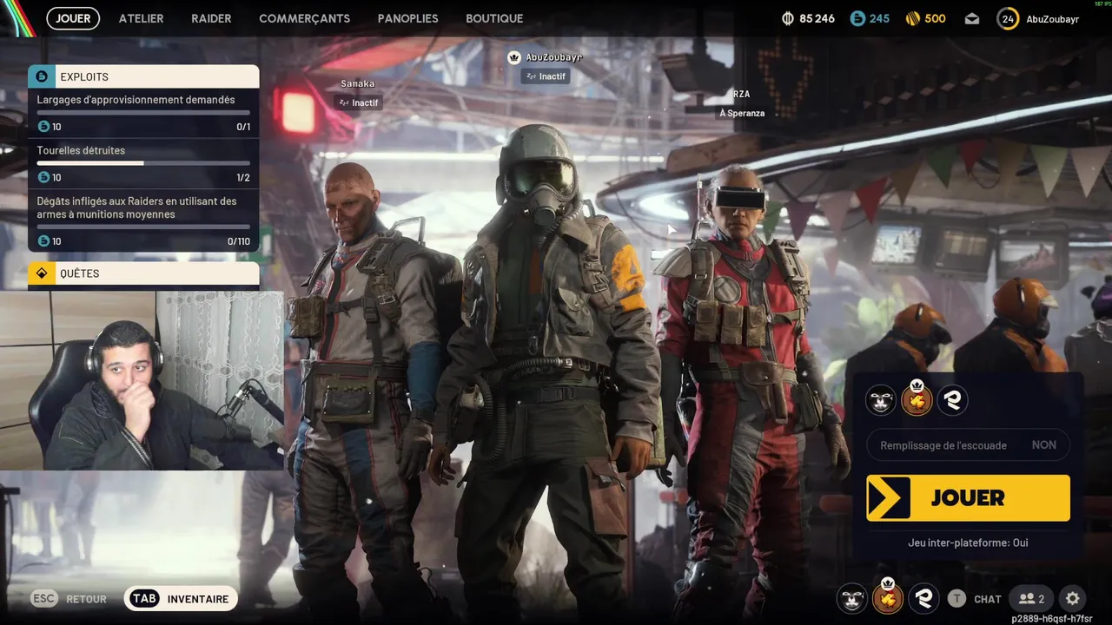Click the reward coin icon under Tourelles détruites
Screen dimensions: 1112x625
click(x=43, y=177)
